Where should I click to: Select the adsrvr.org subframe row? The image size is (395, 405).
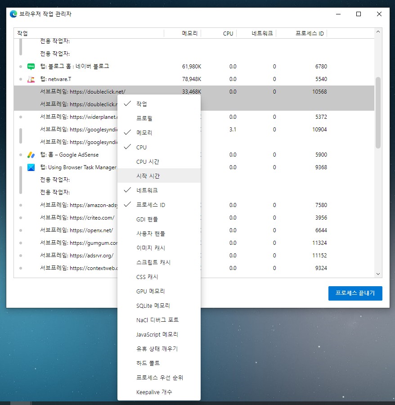194,256
